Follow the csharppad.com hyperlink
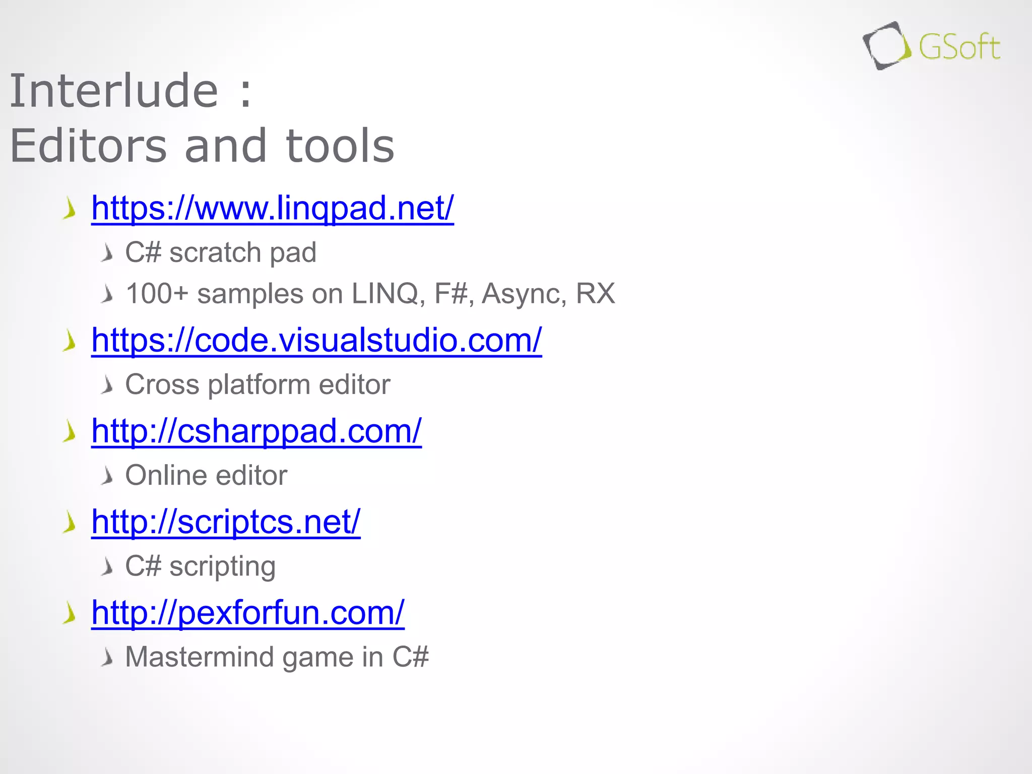The height and width of the screenshot is (774, 1032). click(256, 431)
